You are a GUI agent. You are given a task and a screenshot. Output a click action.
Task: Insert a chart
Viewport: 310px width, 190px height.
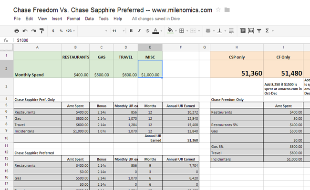tap(251, 30)
